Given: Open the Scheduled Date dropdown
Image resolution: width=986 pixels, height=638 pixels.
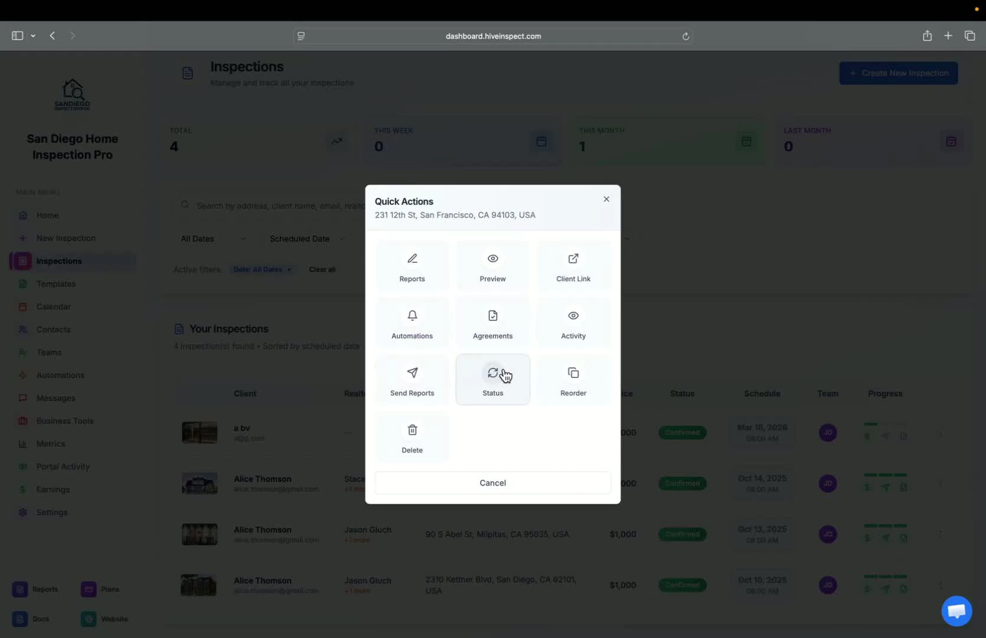Looking at the screenshot, I should pos(307,239).
